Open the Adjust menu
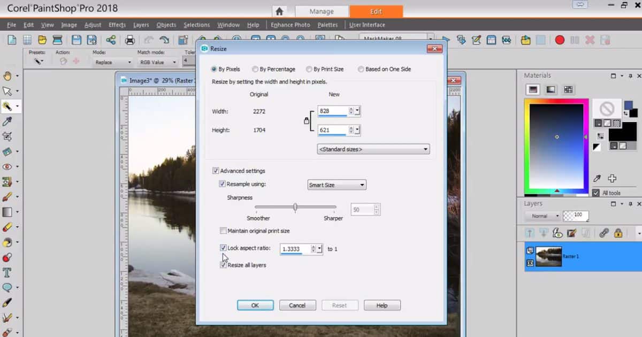The height and width of the screenshot is (337, 642). [93, 25]
